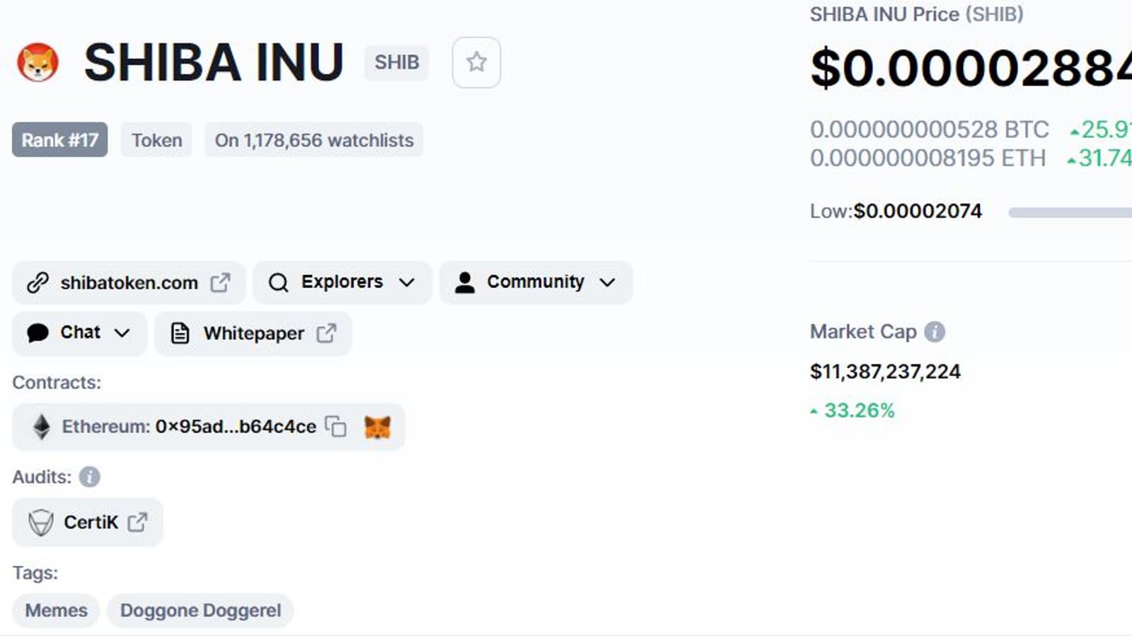1132x637 pixels.
Task: Click the Whitepaper external link icon
Action: pyautogui.click(x=326, y=333)
